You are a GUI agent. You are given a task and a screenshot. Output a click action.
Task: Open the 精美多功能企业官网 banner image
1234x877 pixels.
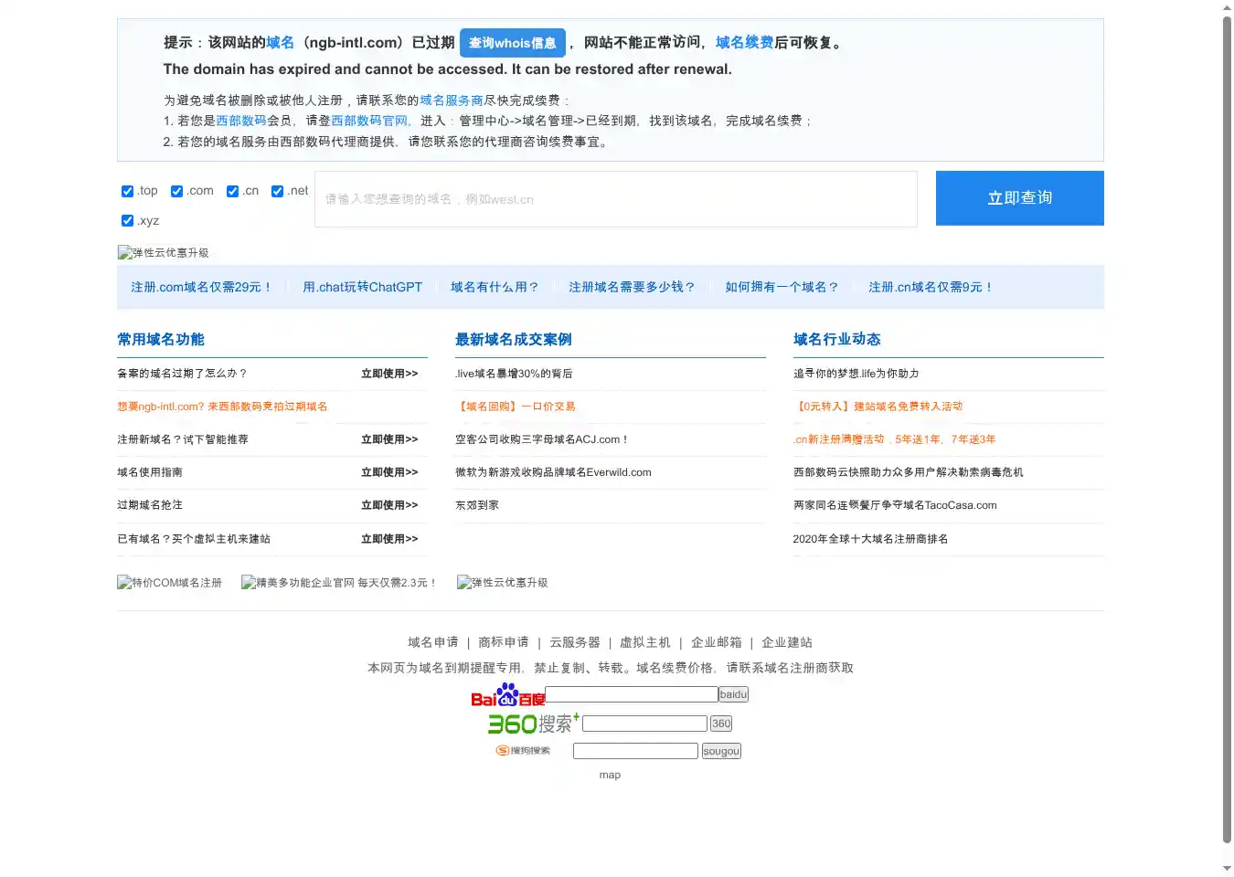tap(339, 583)
